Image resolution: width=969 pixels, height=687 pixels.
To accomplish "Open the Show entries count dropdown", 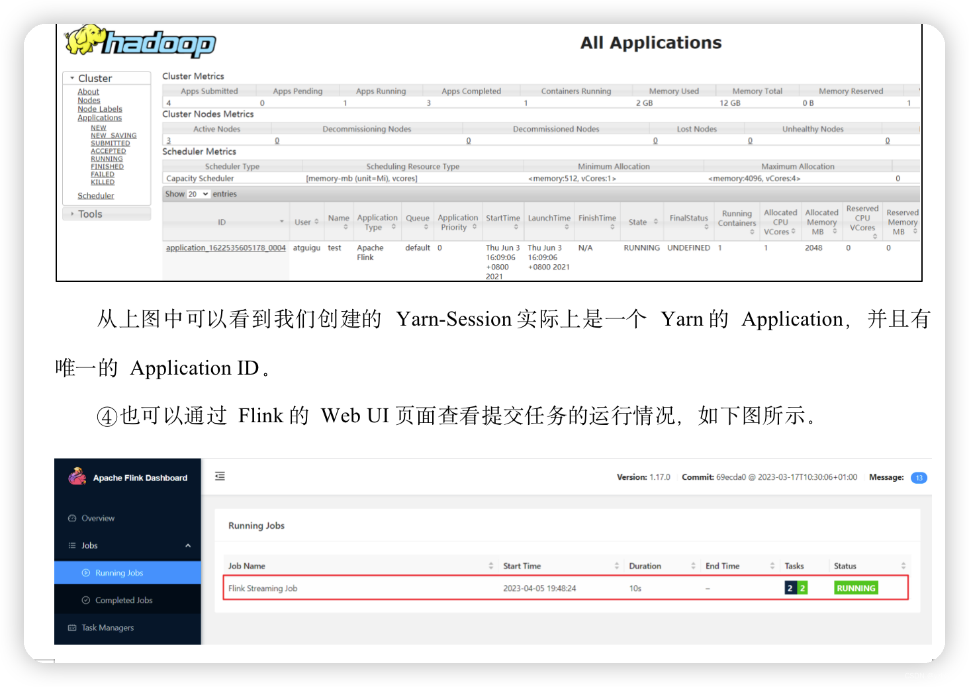I will 198,194.
